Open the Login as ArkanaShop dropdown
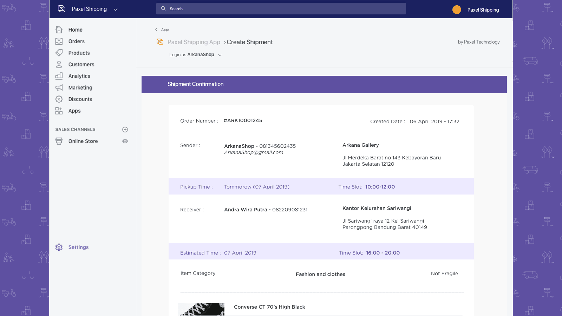Viewport: 562px width, 316px height. (220, 55)
